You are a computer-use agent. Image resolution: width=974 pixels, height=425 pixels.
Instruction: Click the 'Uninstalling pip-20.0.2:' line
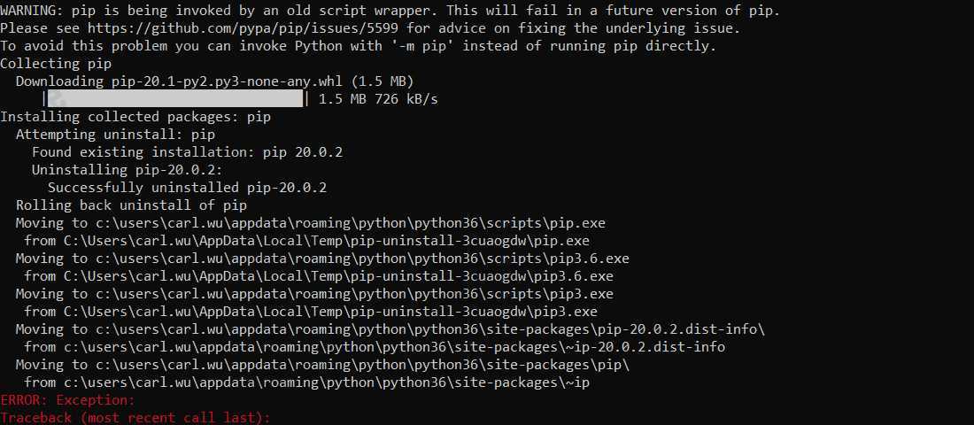[x=128, y=170]
